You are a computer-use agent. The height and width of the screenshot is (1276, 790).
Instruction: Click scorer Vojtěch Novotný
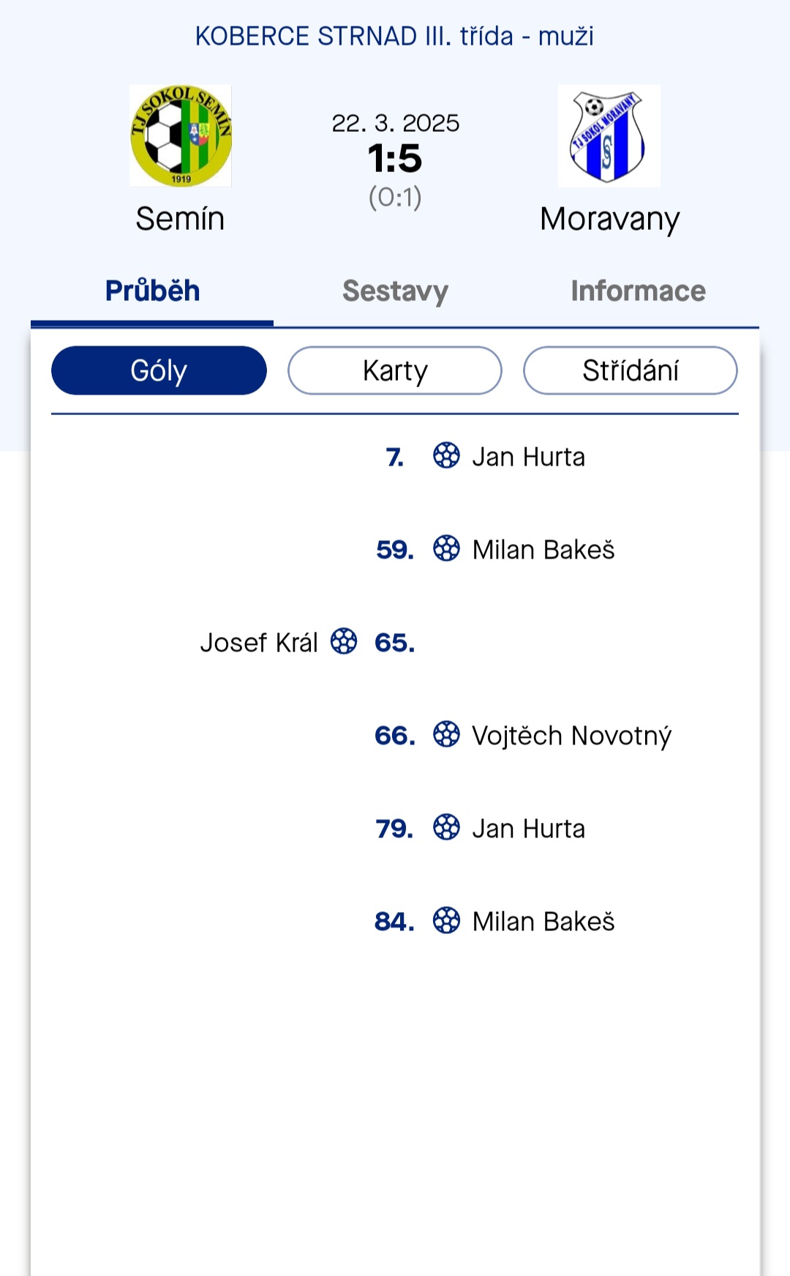point(571,736)
